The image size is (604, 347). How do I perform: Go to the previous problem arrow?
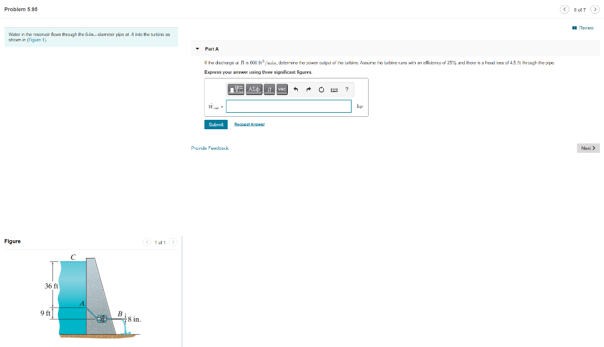(x=564, y=9)
